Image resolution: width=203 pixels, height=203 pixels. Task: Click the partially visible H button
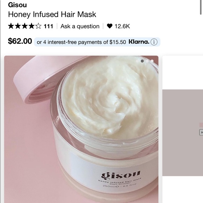coord(201,132)
